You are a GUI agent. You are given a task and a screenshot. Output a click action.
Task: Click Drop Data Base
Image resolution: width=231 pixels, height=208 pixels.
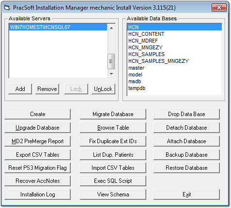coord(186,114)
